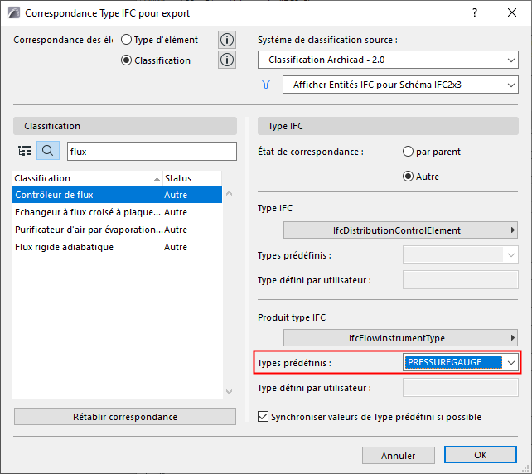Screen dimensions: 532x474
Task: Click the magnifier search icon
Action: [48, 151]
